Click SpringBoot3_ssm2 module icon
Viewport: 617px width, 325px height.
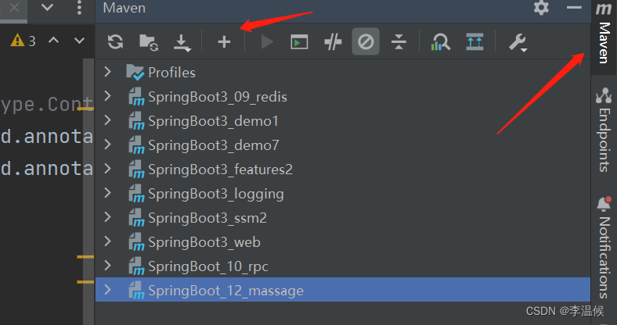point(136,218)
